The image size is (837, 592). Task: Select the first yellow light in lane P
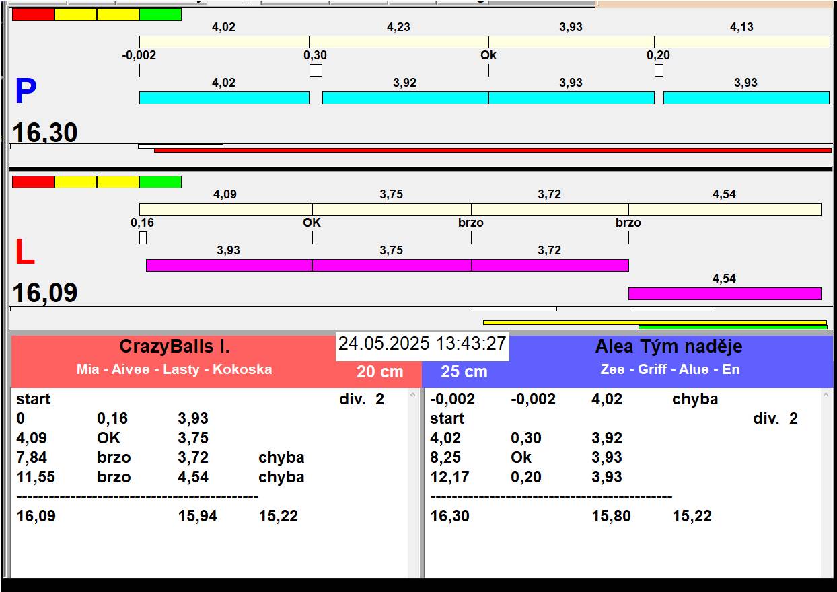[x=75, y=14]
